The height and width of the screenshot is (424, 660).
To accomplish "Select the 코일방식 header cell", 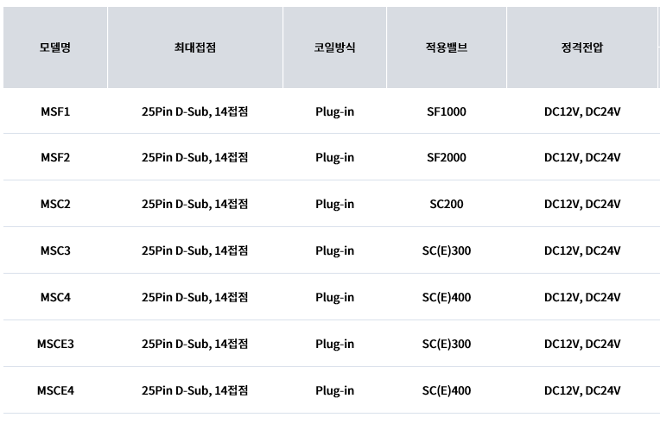I will [x=334, y=47].
